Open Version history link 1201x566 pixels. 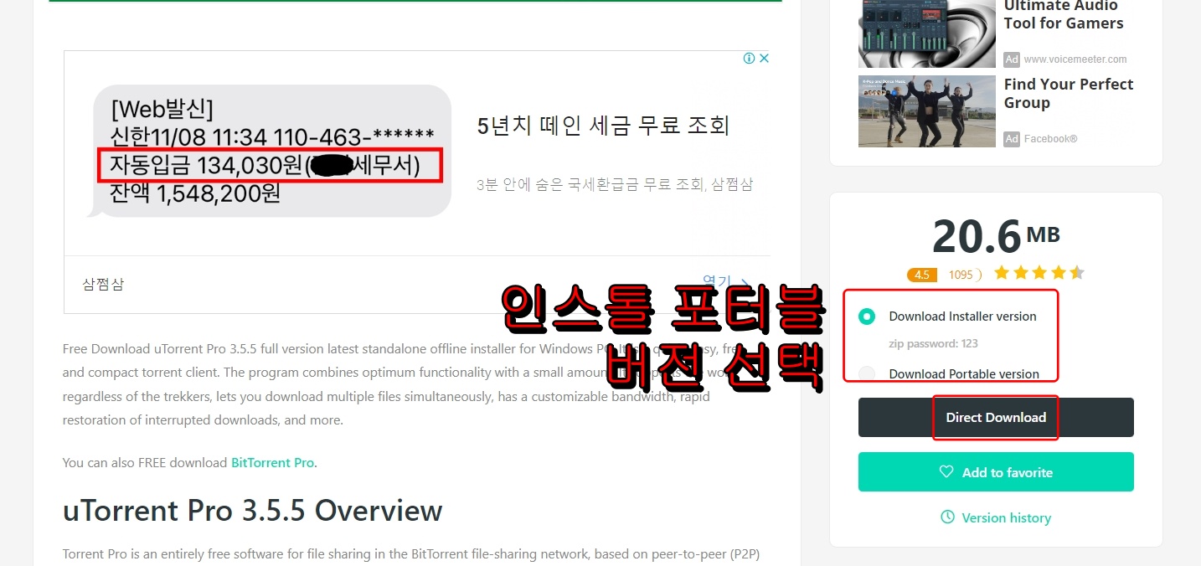tap(1006, 517)
